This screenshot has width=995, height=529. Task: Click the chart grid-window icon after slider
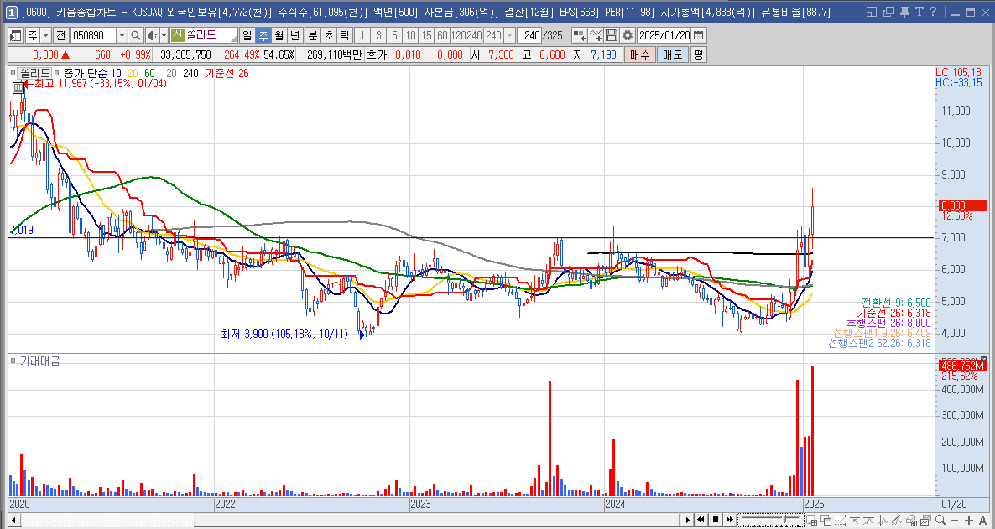(x=811, y=520)
